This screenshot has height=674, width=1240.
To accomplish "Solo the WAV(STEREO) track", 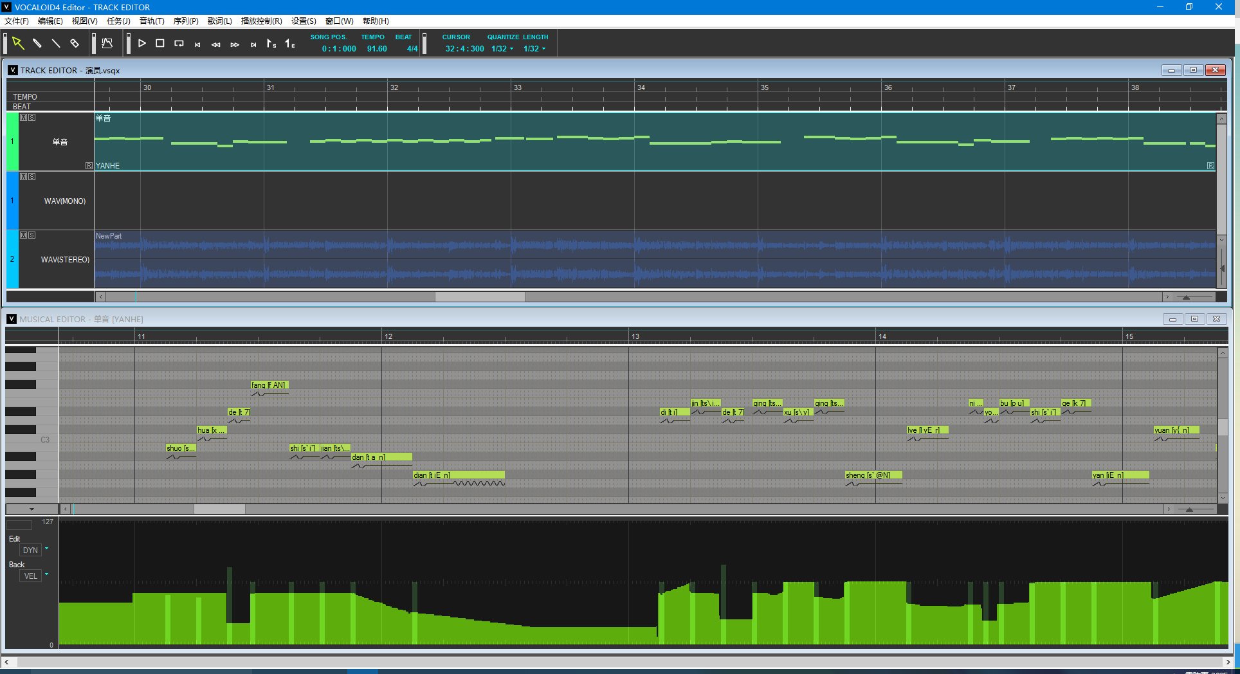I will coord(32,235).
